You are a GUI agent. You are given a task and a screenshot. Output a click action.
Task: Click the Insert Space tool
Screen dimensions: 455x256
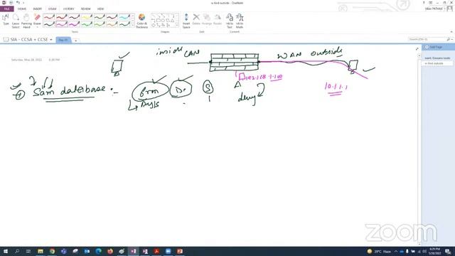coord(186,21)
